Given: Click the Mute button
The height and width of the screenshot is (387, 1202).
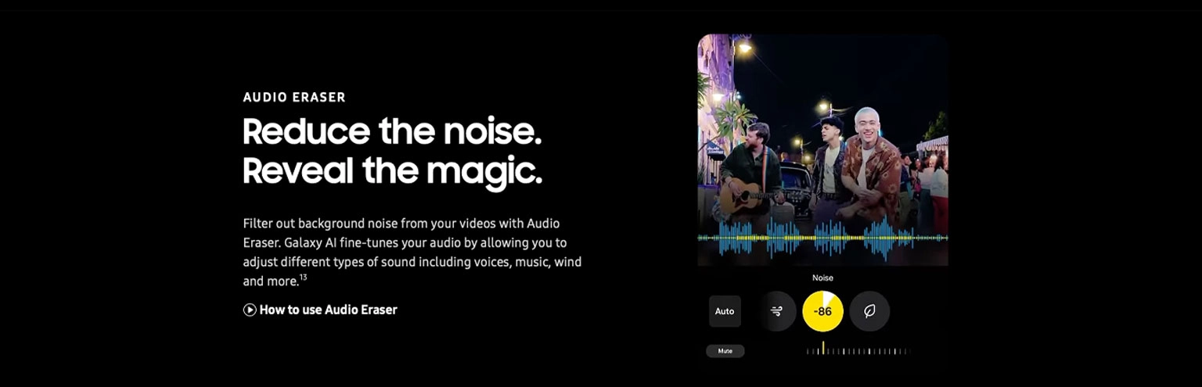Looking at the screenshot, I should coord(725,351).
